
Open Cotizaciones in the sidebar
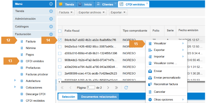click(x=34, y=88)
